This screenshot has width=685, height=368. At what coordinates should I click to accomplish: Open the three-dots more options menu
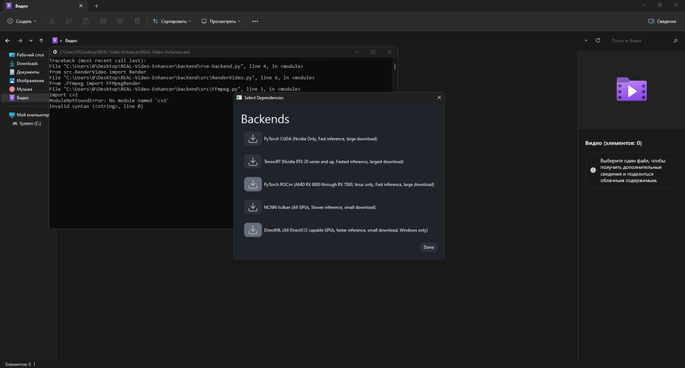(x=255, y=21)
